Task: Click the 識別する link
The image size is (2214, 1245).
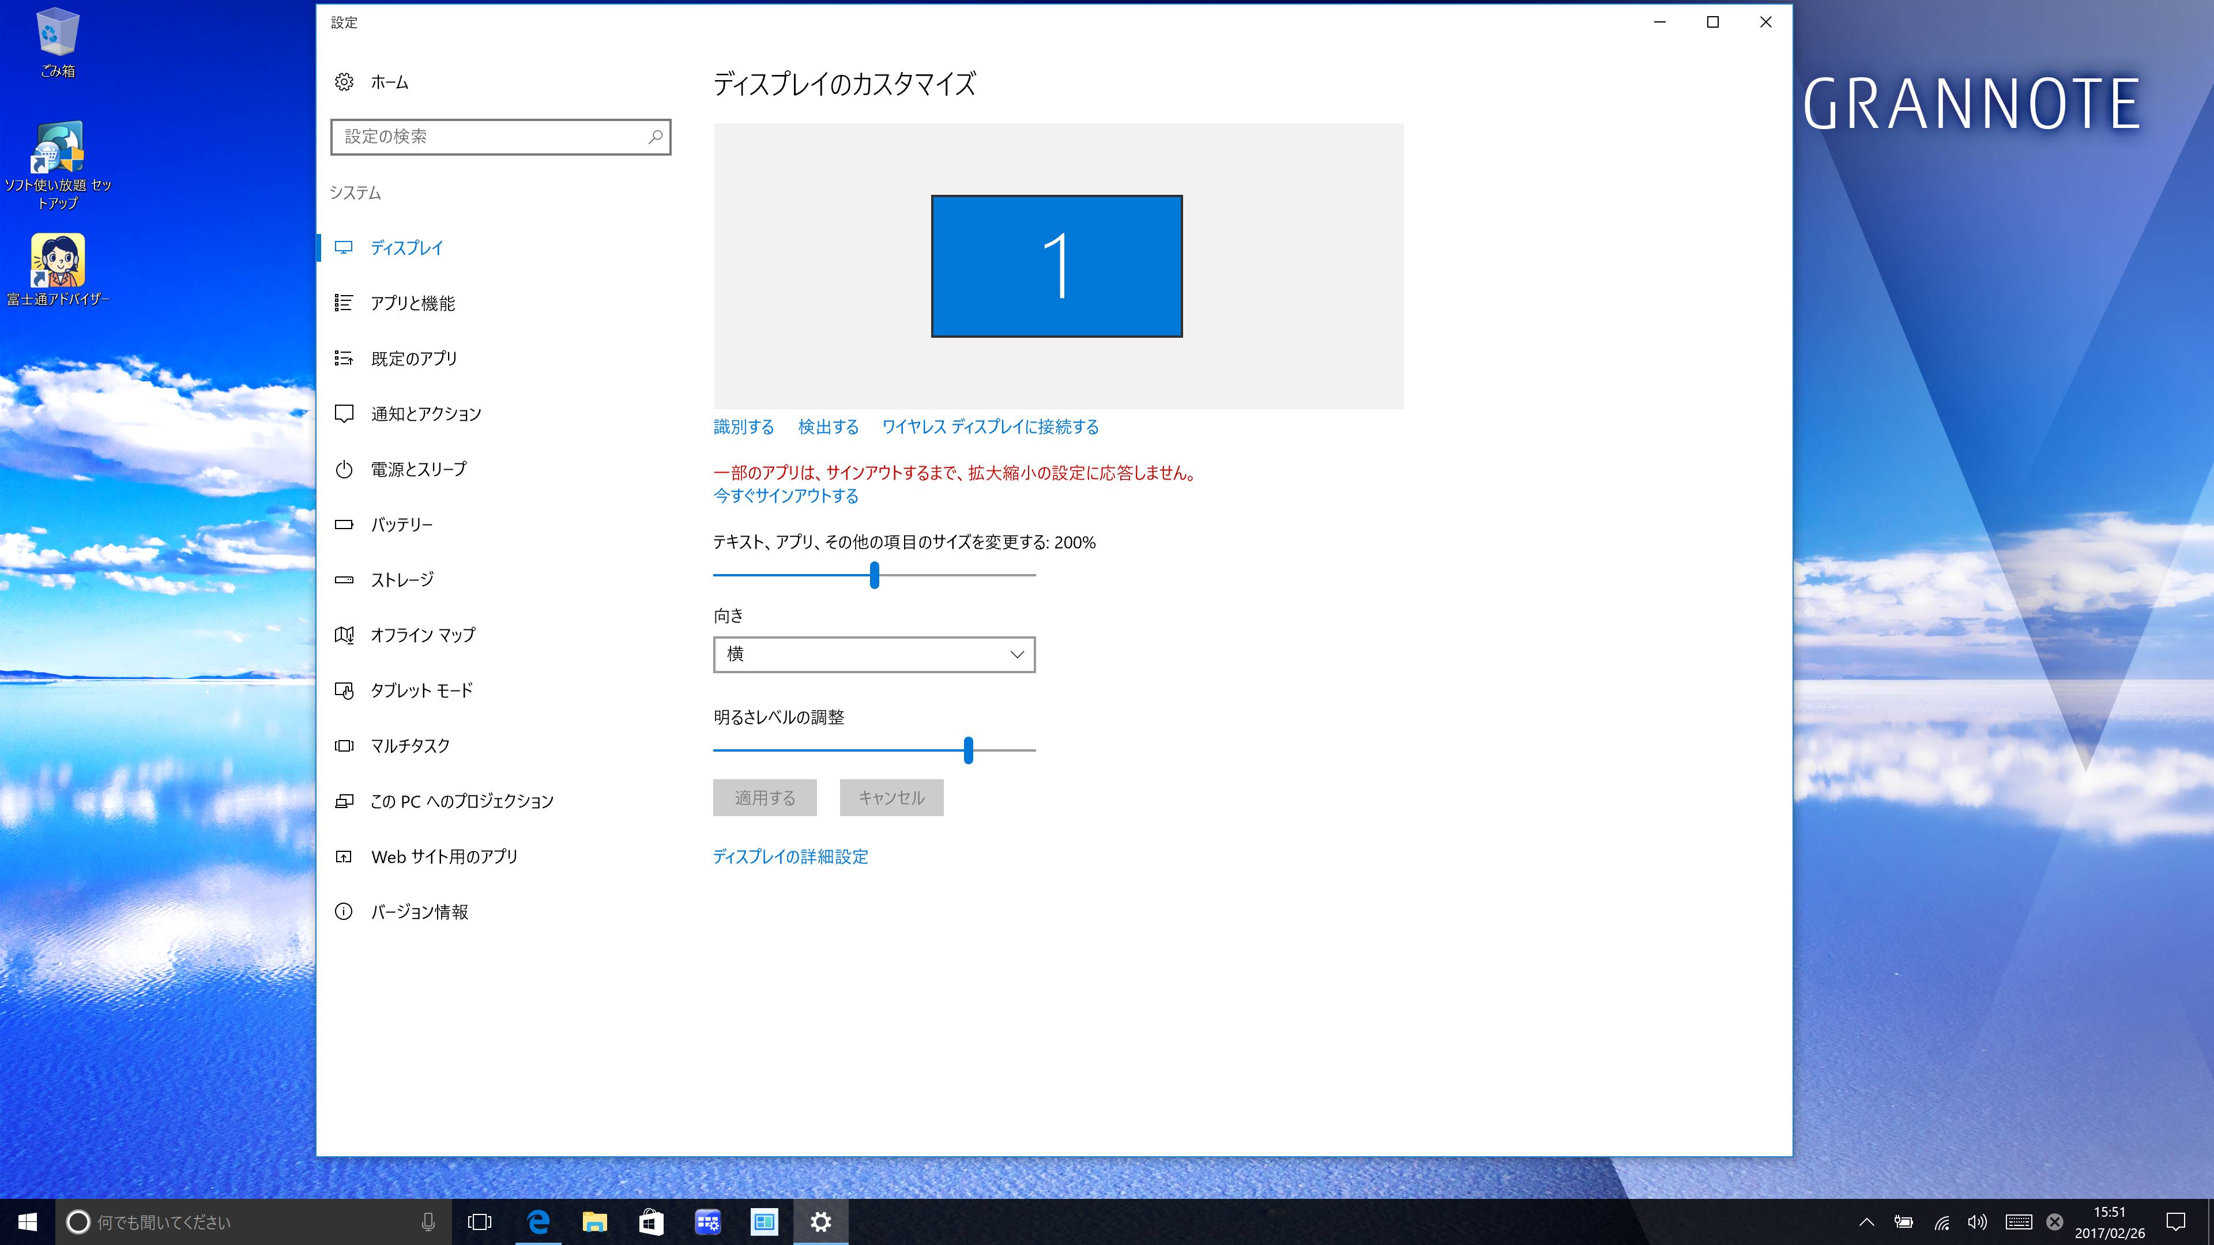Action: pos(743,427)
